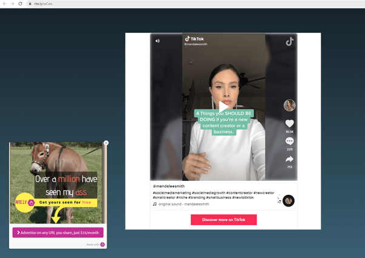Click the padlock site info icon
Image resolution: width=365 pixels, height=258 pixels.
30,4
